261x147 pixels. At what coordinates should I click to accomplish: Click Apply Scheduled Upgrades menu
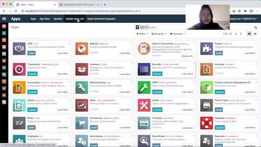tap(101, 19)
